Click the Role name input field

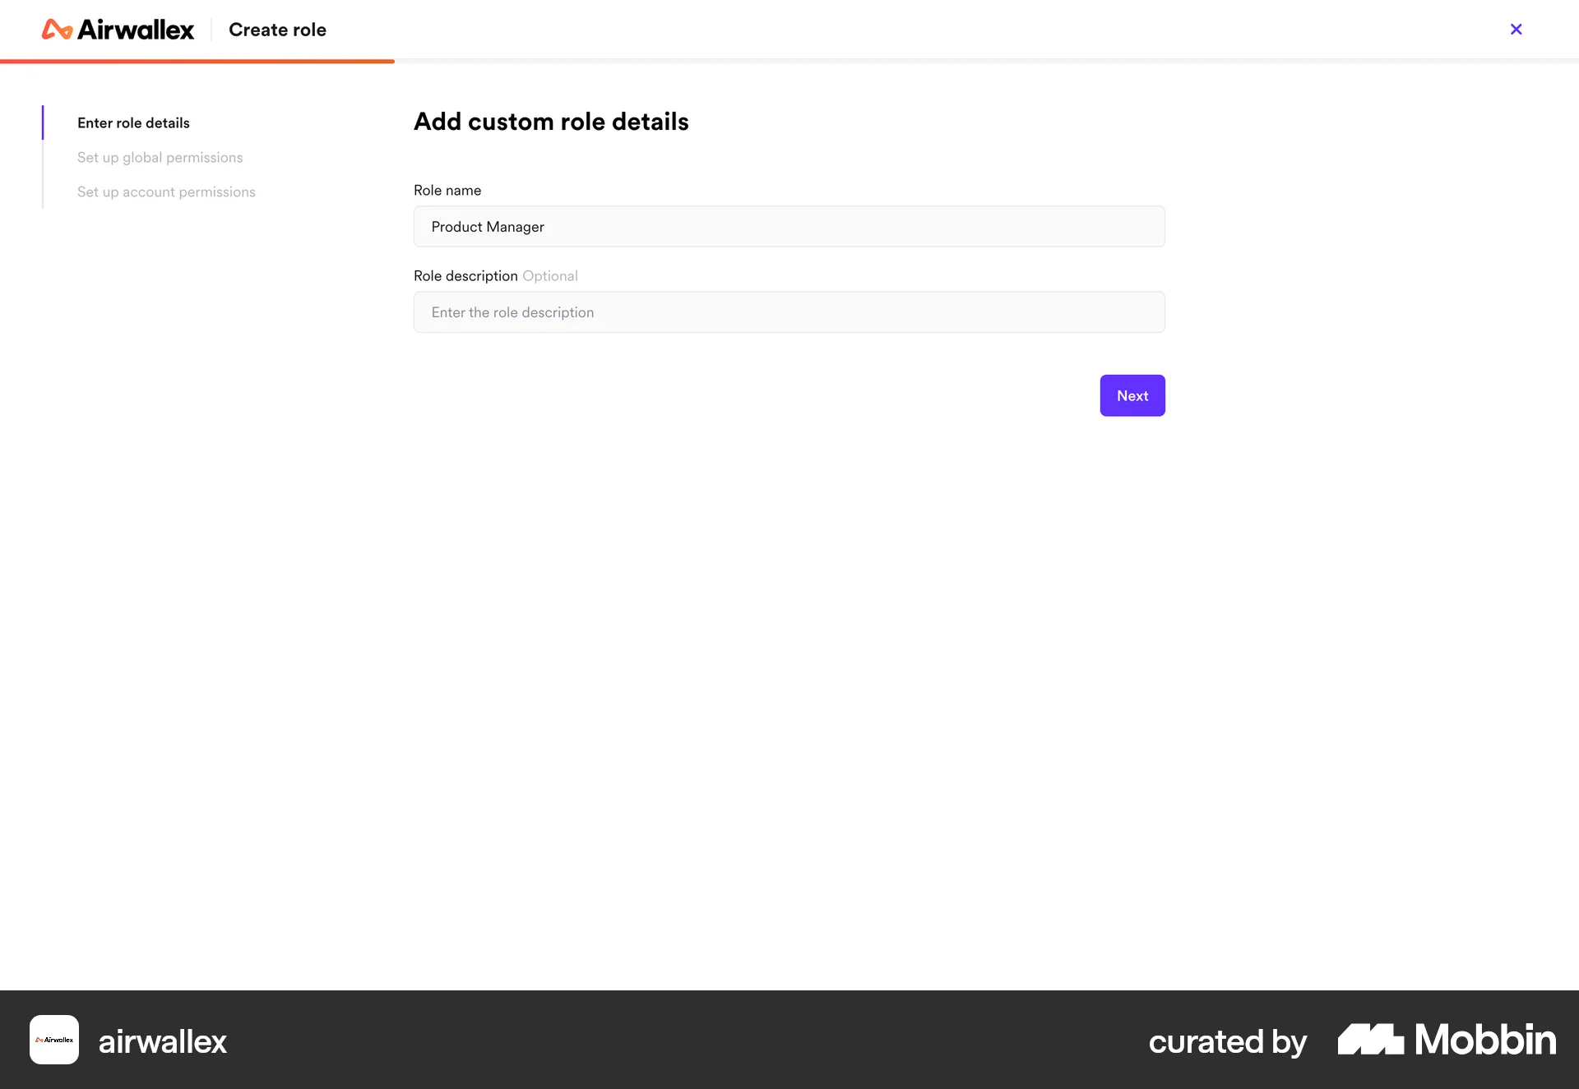788,226
